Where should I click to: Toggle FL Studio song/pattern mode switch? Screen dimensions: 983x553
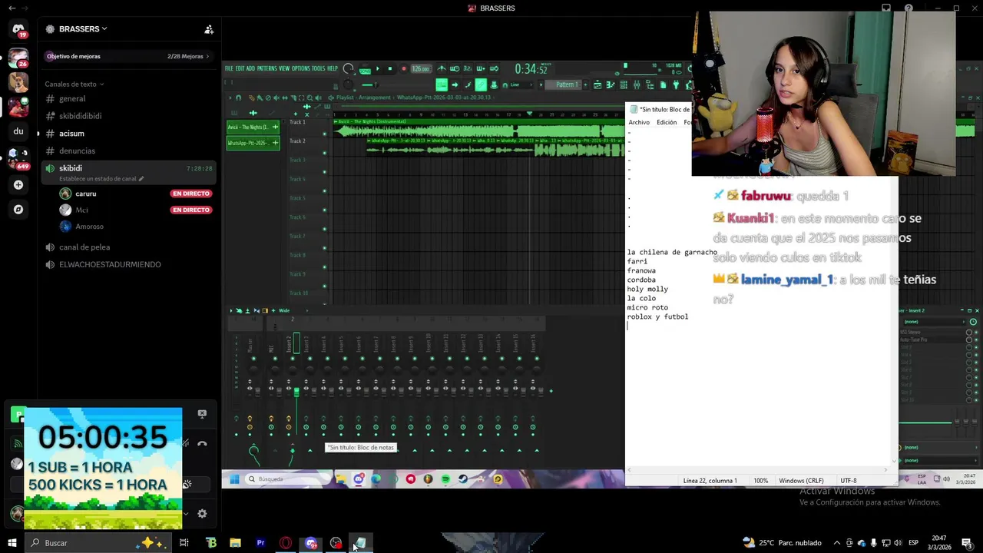(365, 70)
